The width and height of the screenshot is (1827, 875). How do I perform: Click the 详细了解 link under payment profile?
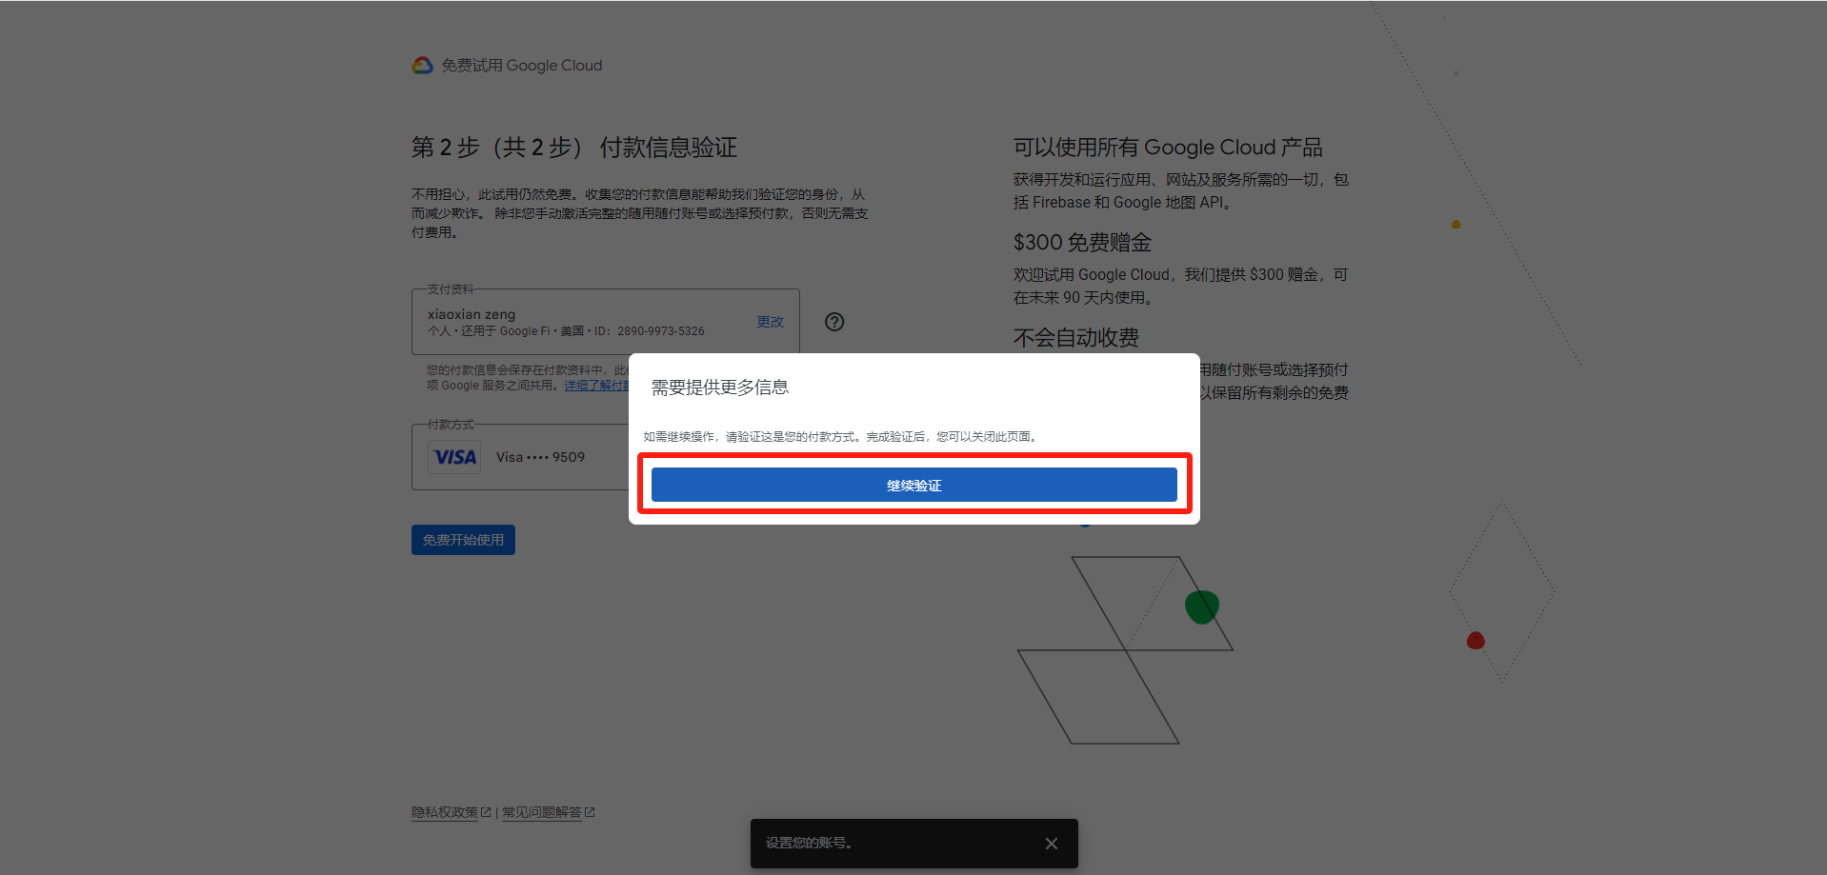coord(596,386)
